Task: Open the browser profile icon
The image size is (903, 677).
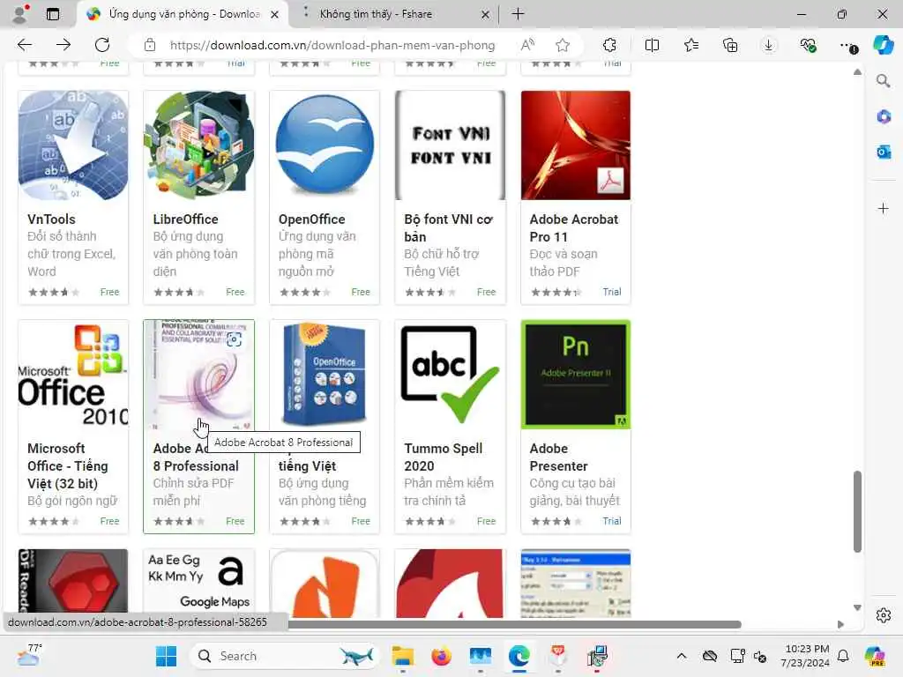Action: 20,14
